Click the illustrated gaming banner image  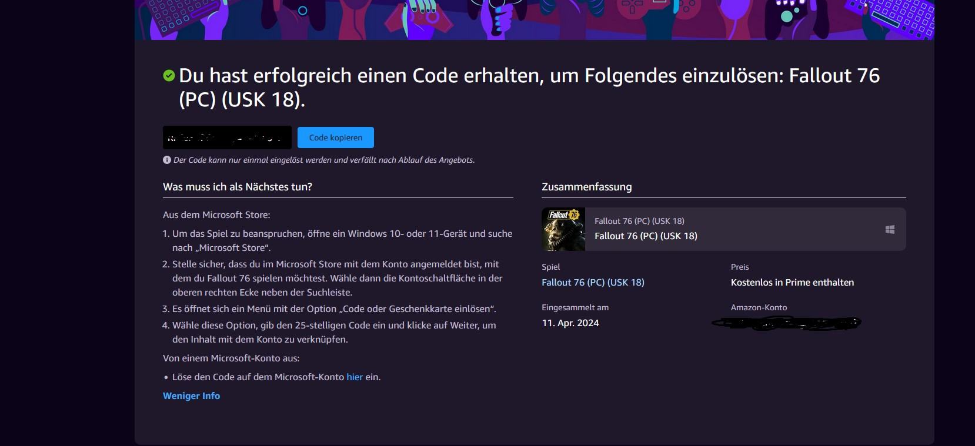pos(534,19)
